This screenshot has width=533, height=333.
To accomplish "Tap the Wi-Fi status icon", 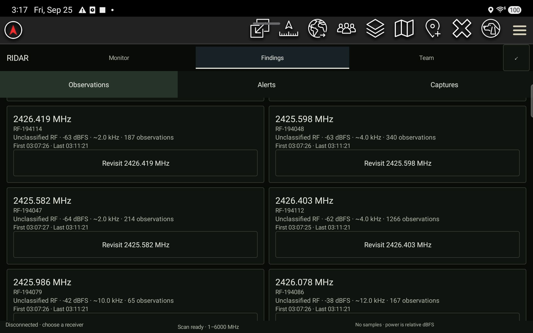I will pyautogui.click(x=501, y=10).
